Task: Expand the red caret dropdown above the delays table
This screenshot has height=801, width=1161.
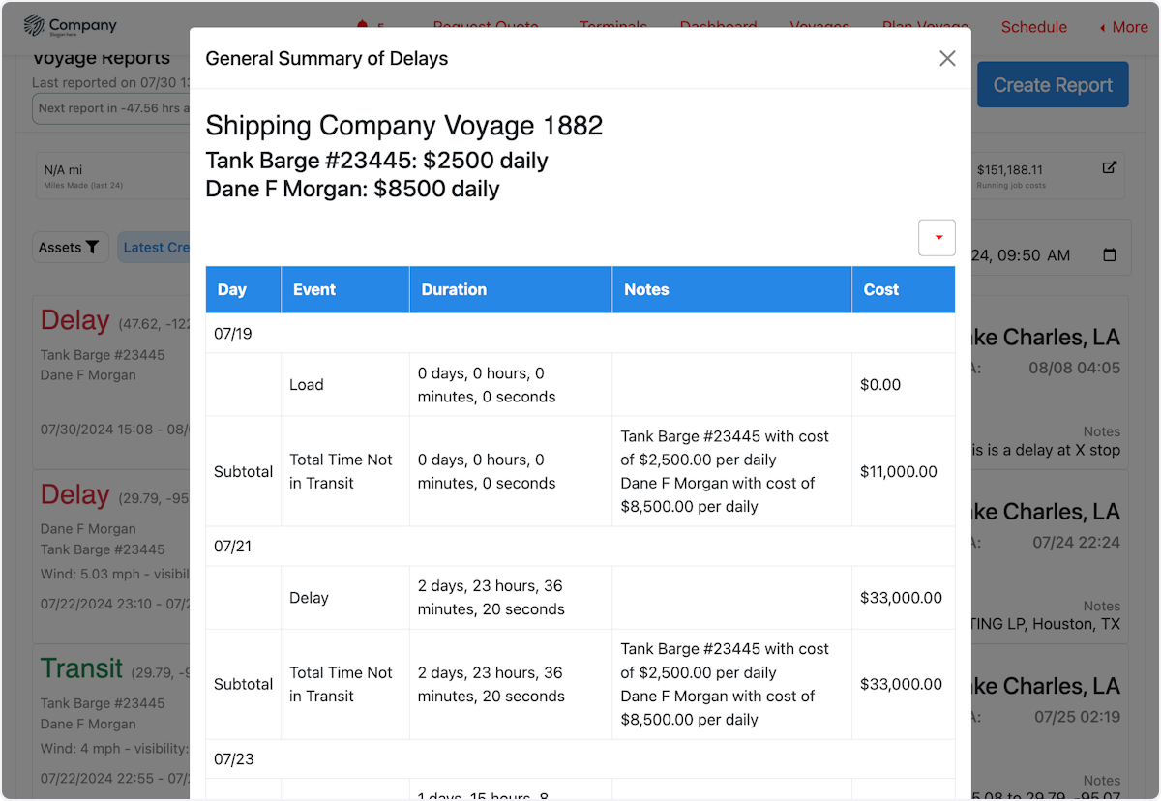Action: pos(936,237)
